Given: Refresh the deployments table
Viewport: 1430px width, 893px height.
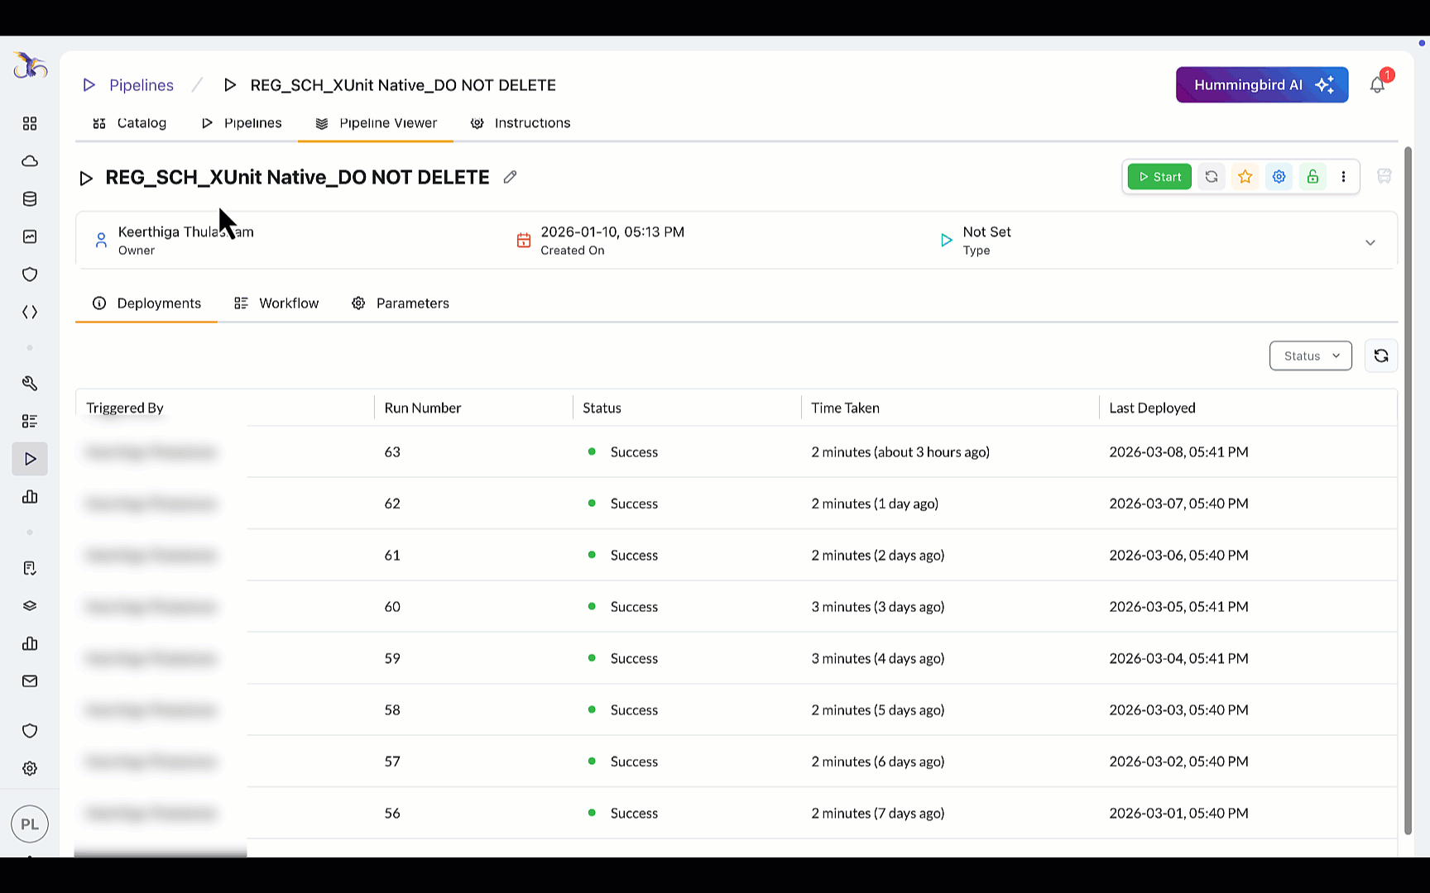Looking at the screenshot, I should pyautogui.click(x=1380, y=356).
